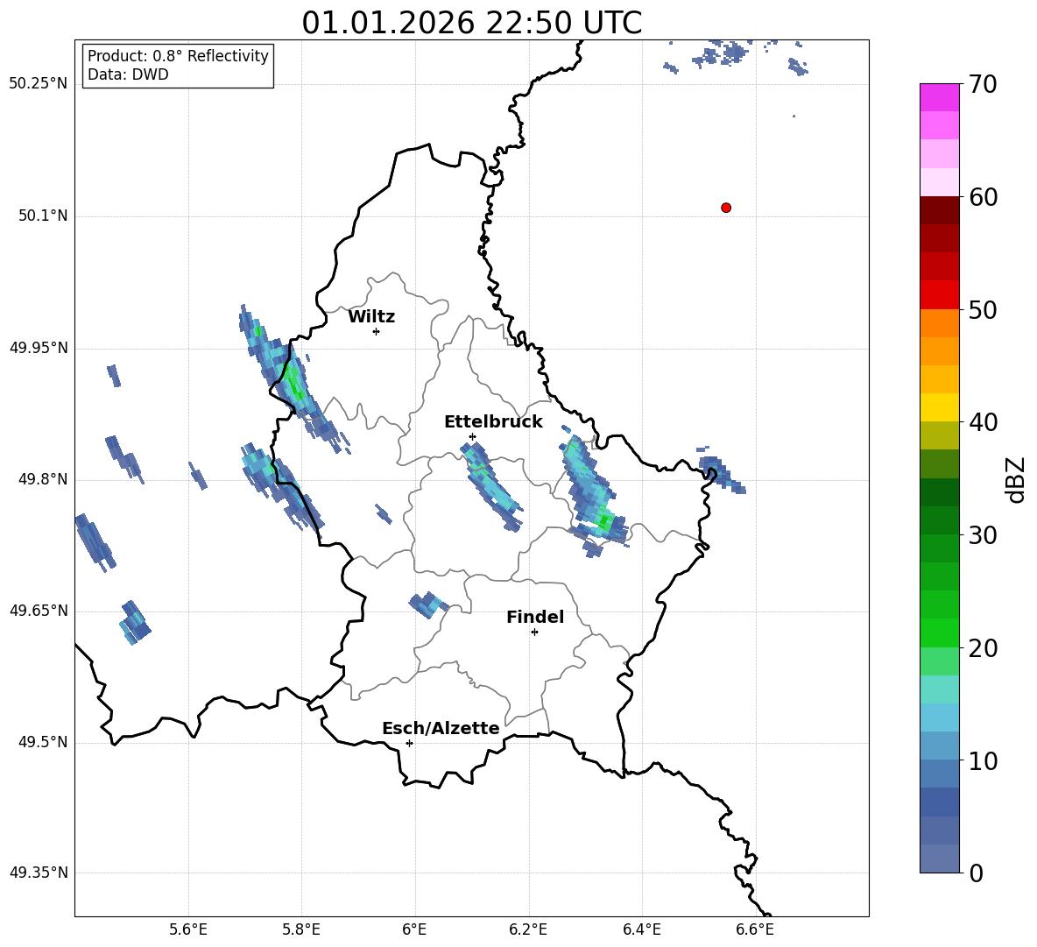Click the 5.6°E longitude label
1037x947 pixels.
click(x=188, y=929)
